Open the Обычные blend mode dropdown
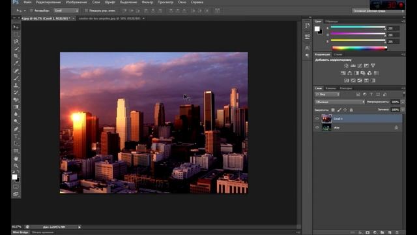The height and width of the screenshot is (235, 417). coord(340,102)
